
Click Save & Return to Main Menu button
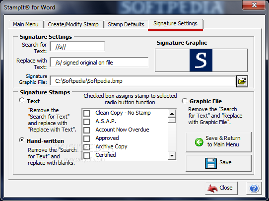click(x=218, y=142)
